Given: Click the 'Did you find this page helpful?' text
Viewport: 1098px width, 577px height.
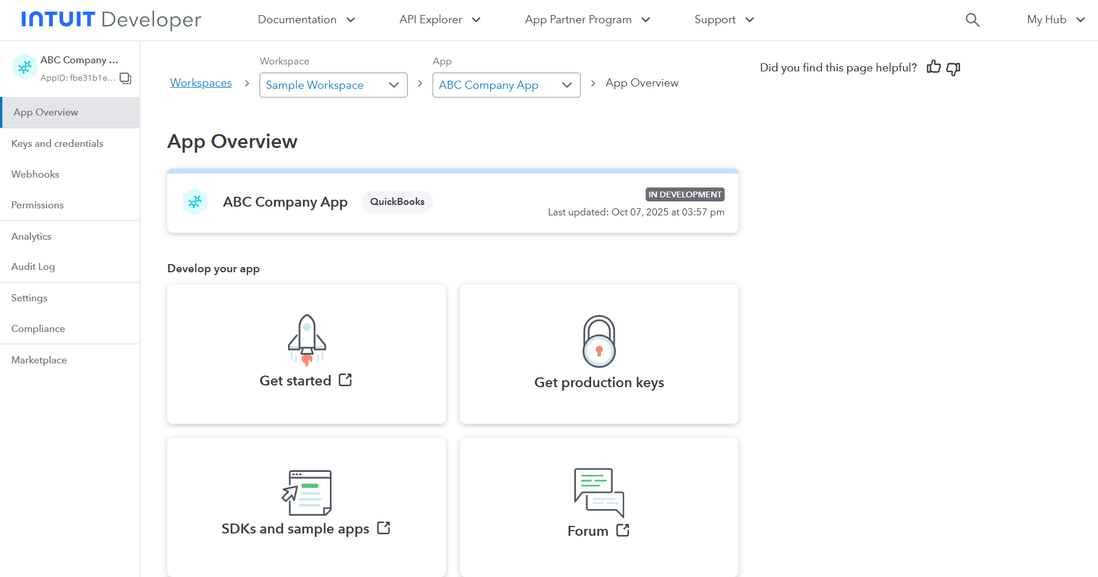Looking at the screenshot, I should point(838,68).
